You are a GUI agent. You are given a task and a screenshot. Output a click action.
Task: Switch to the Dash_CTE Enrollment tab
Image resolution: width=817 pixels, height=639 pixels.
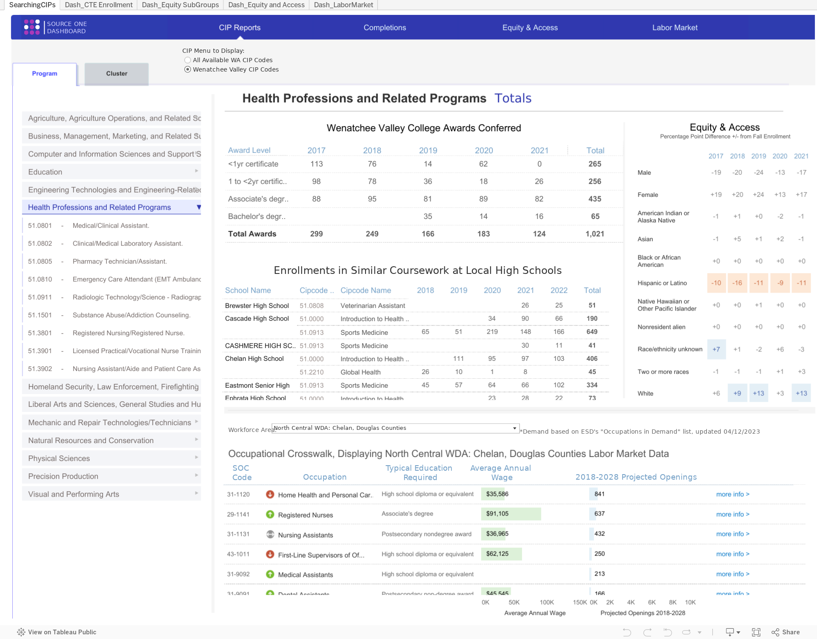pos(98,5)
